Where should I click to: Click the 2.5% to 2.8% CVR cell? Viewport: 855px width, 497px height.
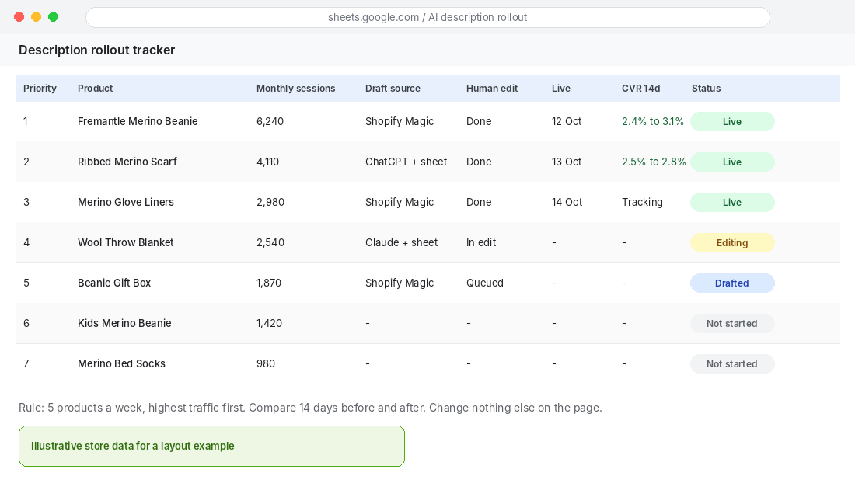point(654,162)
